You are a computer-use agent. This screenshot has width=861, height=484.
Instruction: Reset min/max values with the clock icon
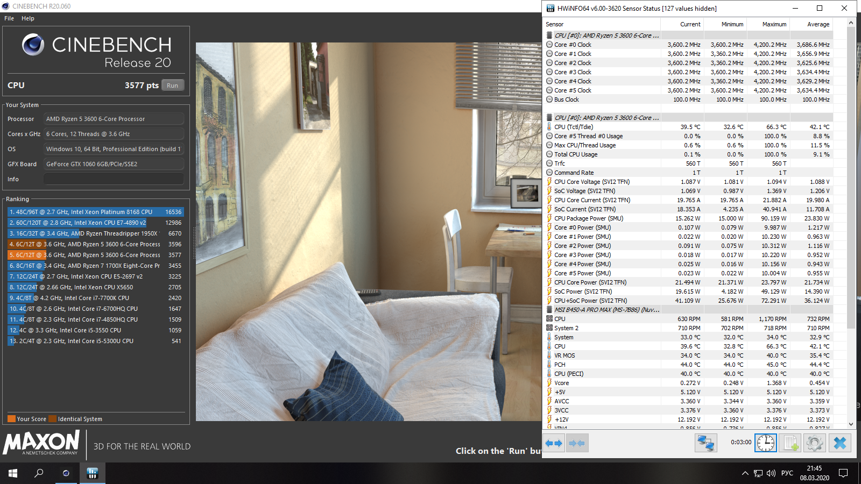(x=765, y=443)
